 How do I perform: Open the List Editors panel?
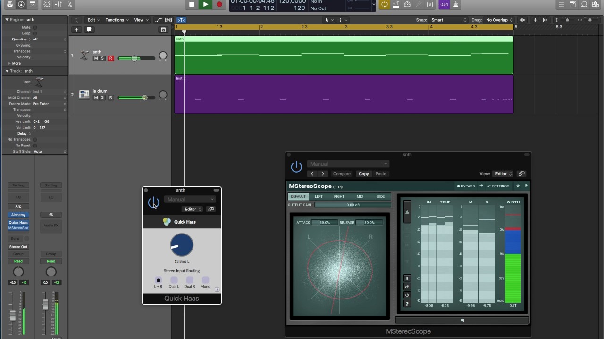(561, 4)
